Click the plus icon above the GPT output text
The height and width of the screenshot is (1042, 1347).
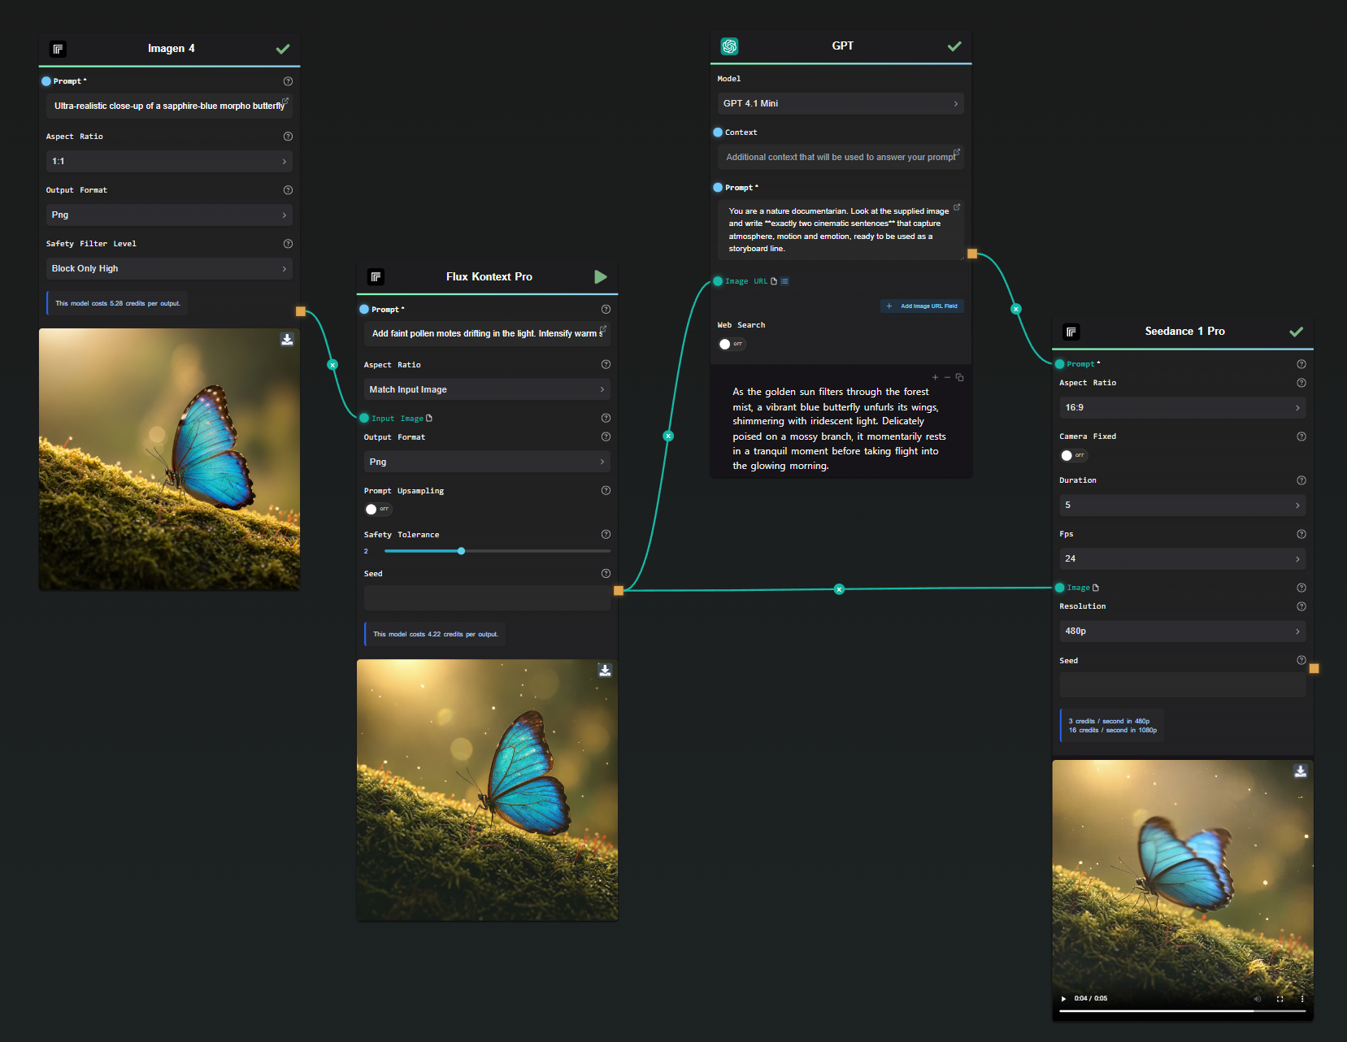(x=936, y=377)
